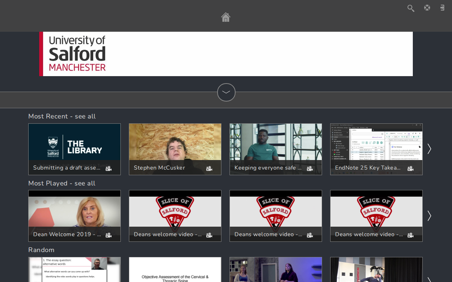This screenshot has width=452, height=282.
Task: Open the lifebuoy help icon
Action: tap(427, 8)
